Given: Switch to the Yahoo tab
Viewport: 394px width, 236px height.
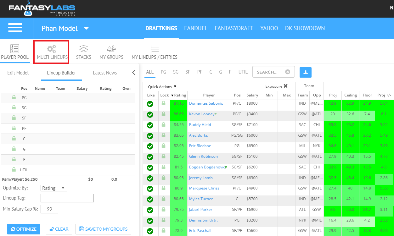Looking at the screenshot, I should tap(269, 28).
